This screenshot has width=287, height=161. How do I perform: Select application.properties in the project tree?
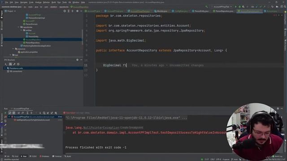click(29, 52)
